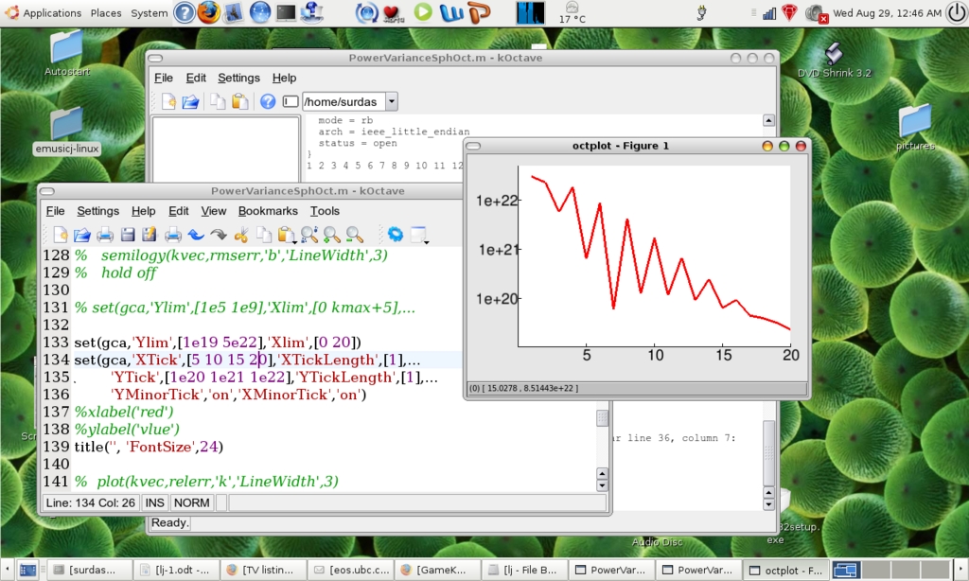
Task: Expand the /home/surdas directory dropdown
Action: 392,101
